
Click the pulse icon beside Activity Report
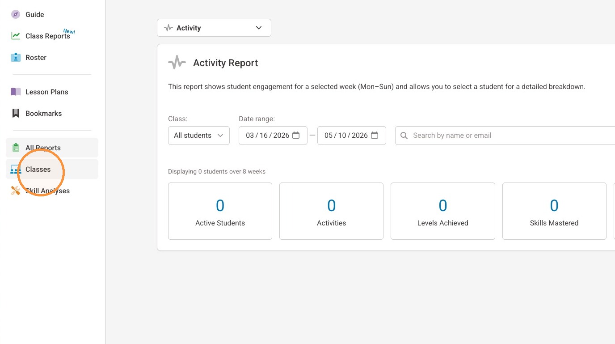click(177, 63)
